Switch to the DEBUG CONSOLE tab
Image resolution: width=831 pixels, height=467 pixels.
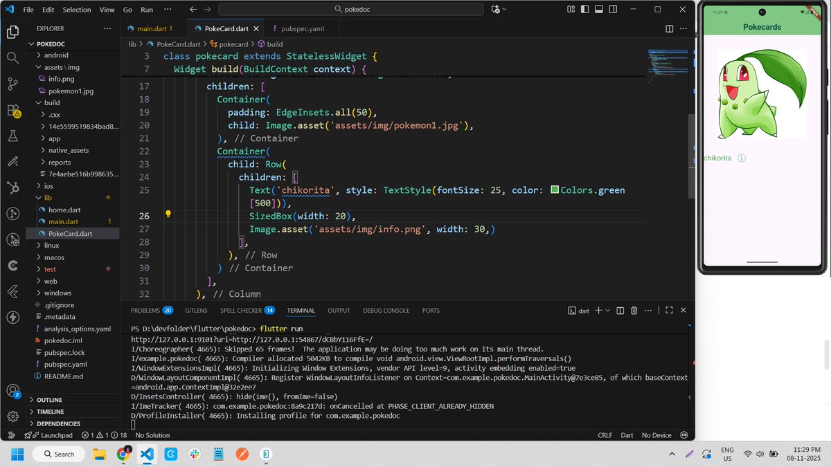pyautogui.click(x=386, y=311)
